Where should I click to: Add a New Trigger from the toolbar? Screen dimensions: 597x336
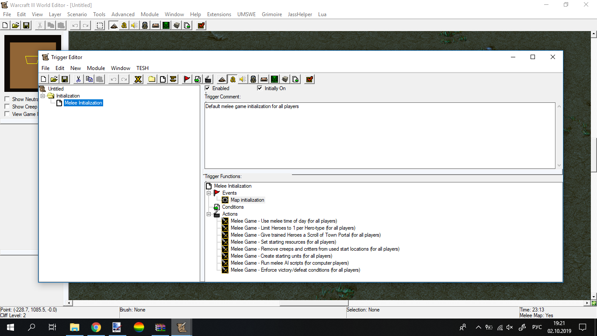click(163, 79)
